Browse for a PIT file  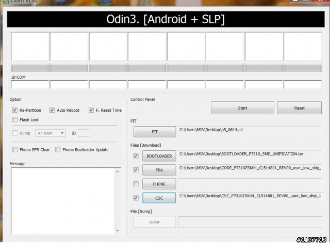(x=155, y=132)
